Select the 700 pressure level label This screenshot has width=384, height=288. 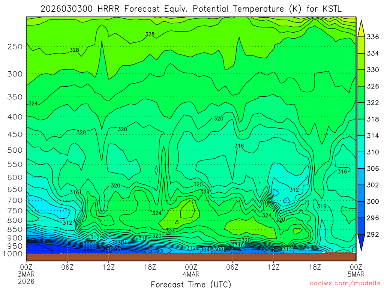pyautogui.click(x=15, y=200)
